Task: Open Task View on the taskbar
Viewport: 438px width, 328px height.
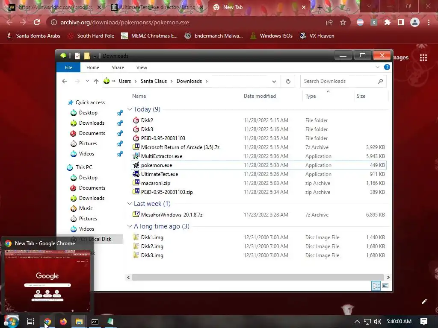Action: pyautogui.click(x=31, y=322)
